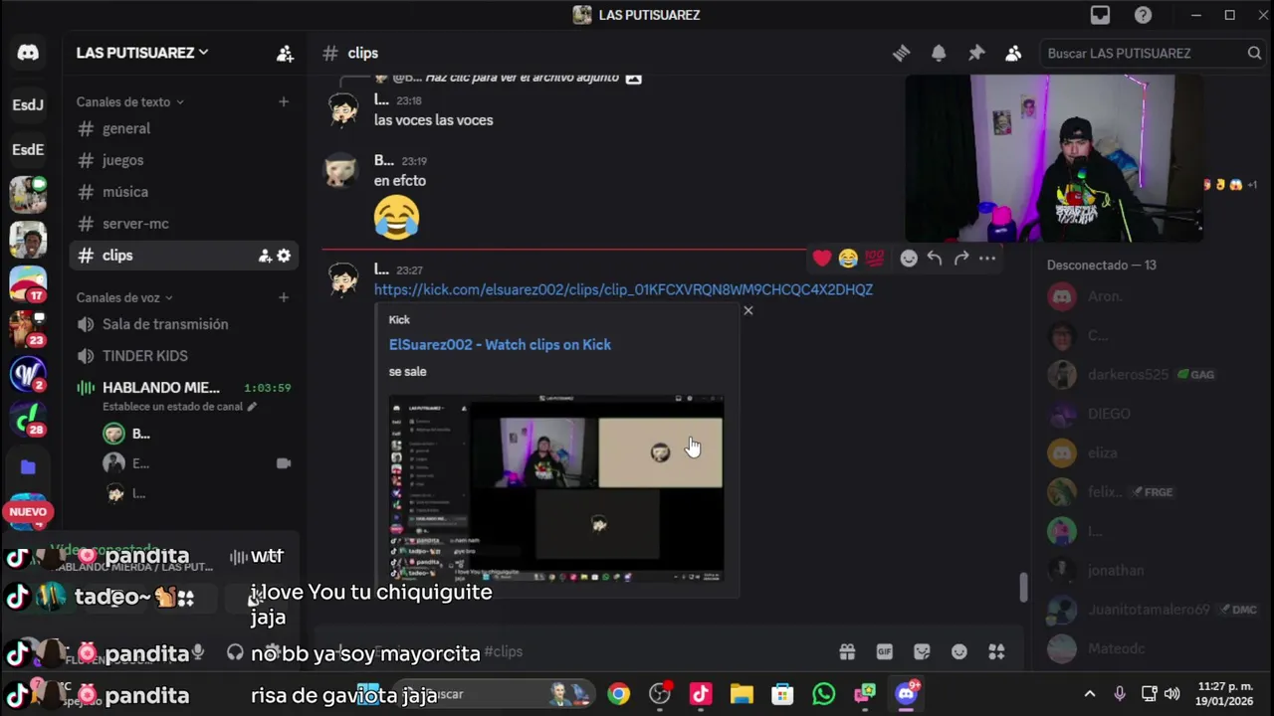Open the EsdE server icon
Image resolution: width=1274 pixels, height=716 pixels.
point(28,149)
